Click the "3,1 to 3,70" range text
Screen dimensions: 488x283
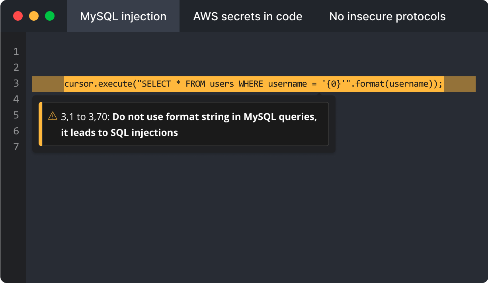(x=86, y=118)
